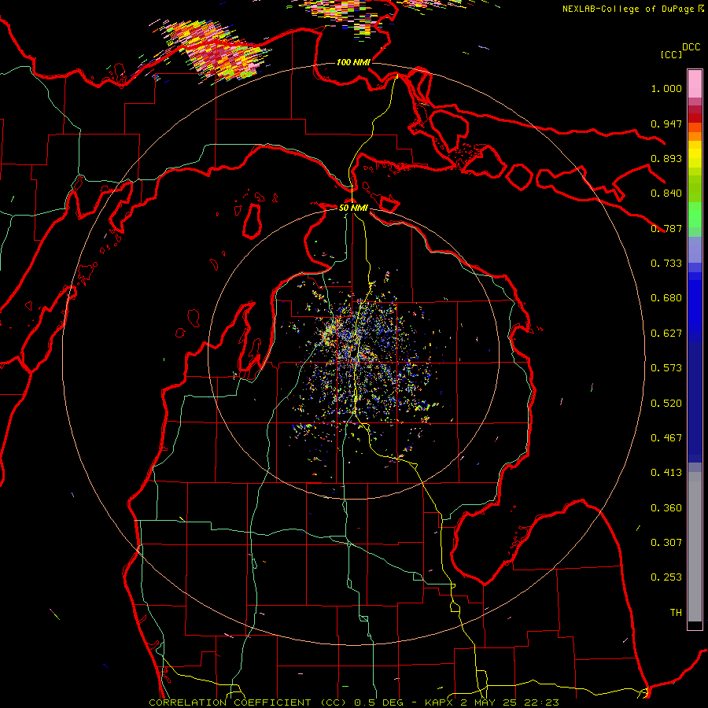Click the DCC product label above color bar
Viewport: 708px width, 708px height.
coord(691,47)
